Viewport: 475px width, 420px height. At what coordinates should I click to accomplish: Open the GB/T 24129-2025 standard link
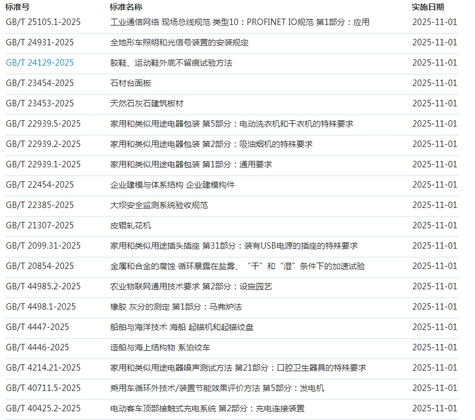click(40, 63)
